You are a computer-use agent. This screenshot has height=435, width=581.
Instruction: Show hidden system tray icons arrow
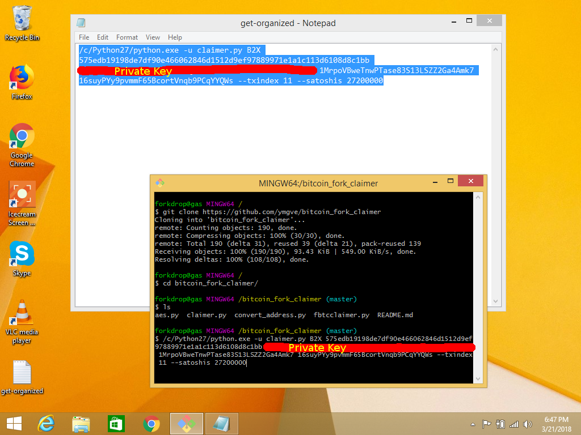[x=473, y=424]
